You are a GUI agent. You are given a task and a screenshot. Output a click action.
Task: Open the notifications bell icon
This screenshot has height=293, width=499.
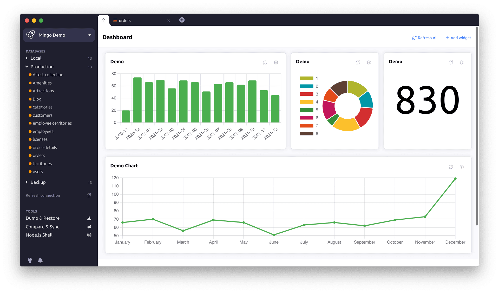[x=40, y=260]
